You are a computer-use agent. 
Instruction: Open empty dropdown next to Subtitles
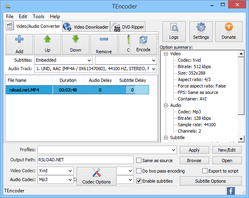(x=126, y=60)
